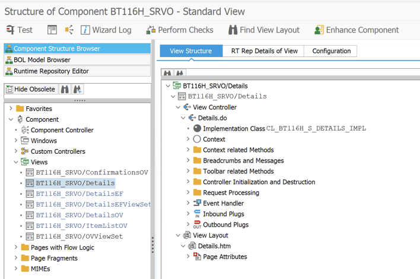Click the vertical splitter handle between panels
This screenshot has width=420, height=279.
pyautogui.click(x=153, y=245)
